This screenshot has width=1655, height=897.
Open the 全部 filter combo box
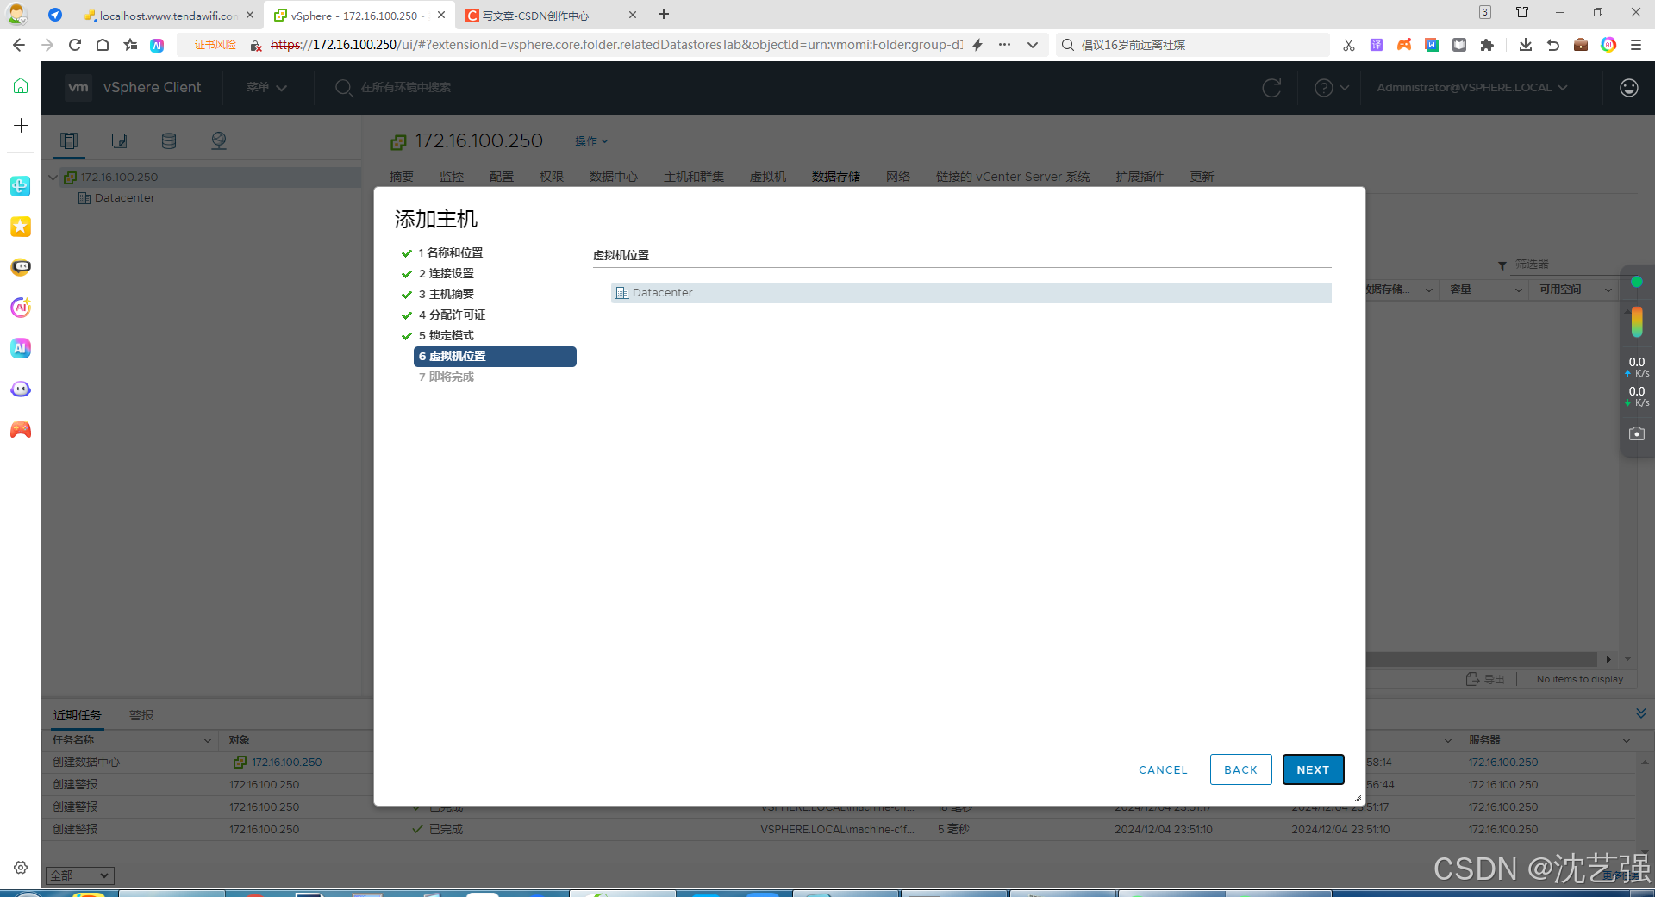78,875
